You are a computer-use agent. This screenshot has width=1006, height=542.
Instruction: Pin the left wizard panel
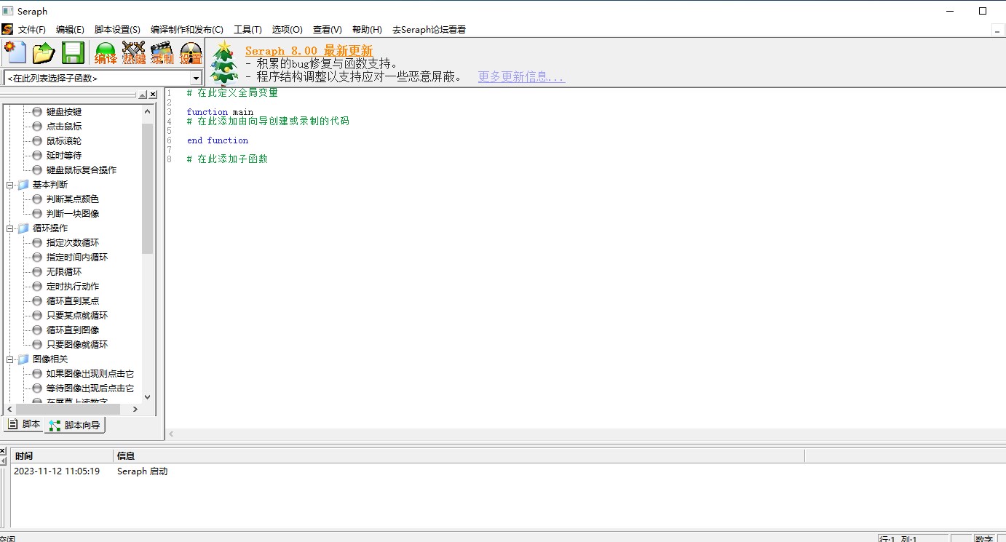pos(143,95)
